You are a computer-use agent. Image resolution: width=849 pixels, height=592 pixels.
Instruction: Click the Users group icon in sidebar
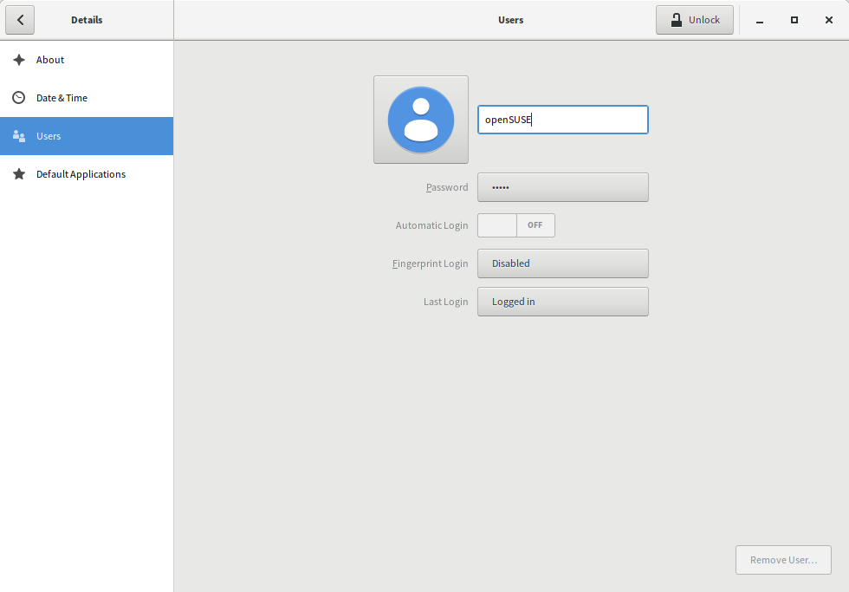(x=18, y=135)
